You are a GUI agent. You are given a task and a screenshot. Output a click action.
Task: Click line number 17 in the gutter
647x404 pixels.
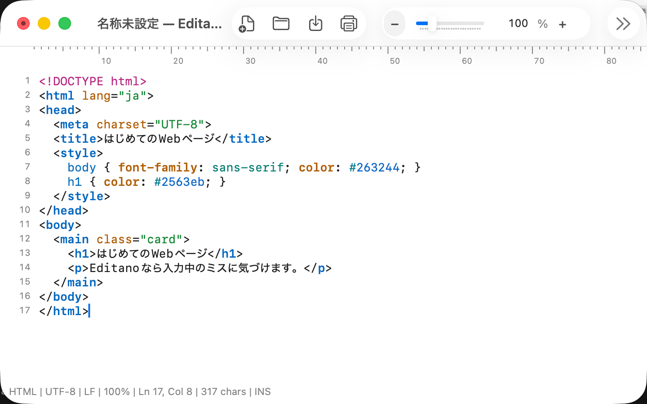[x=25, y=311]
